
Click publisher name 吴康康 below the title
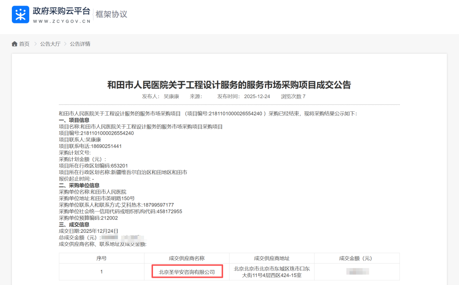pyautogui.click(x=171, y=96)
